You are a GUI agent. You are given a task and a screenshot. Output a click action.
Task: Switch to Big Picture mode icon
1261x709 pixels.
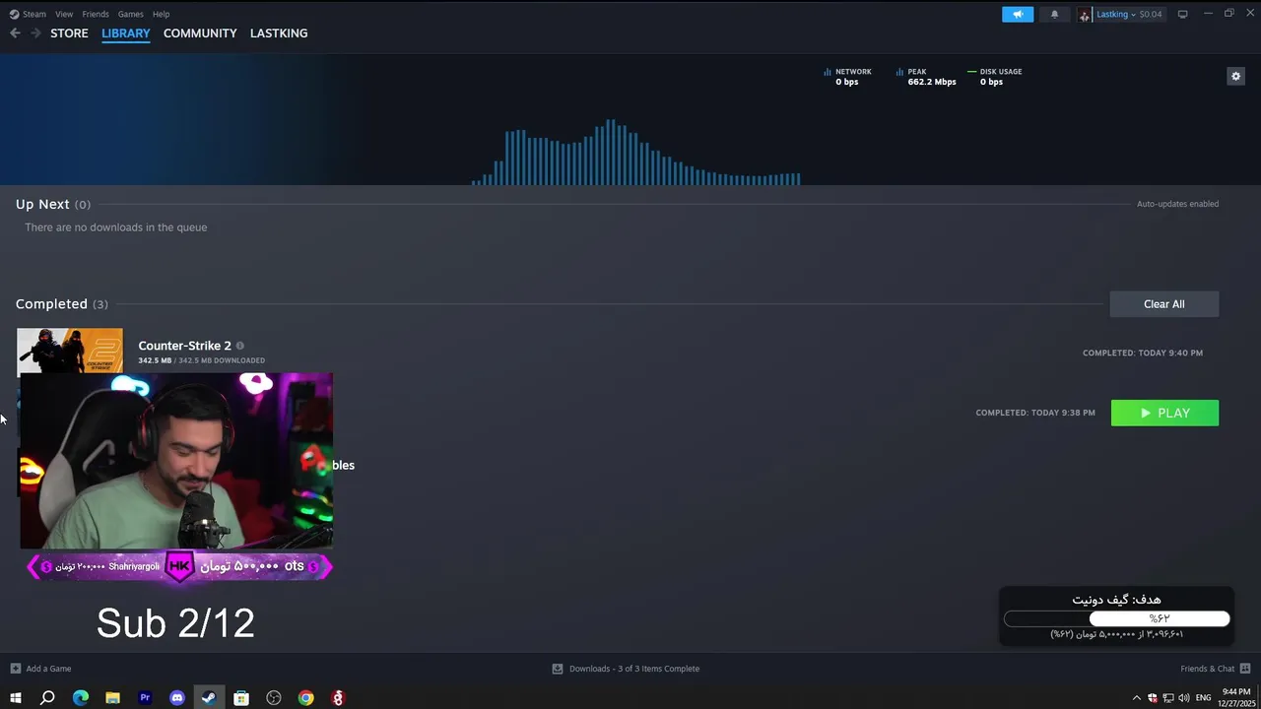pos(1183,14)
